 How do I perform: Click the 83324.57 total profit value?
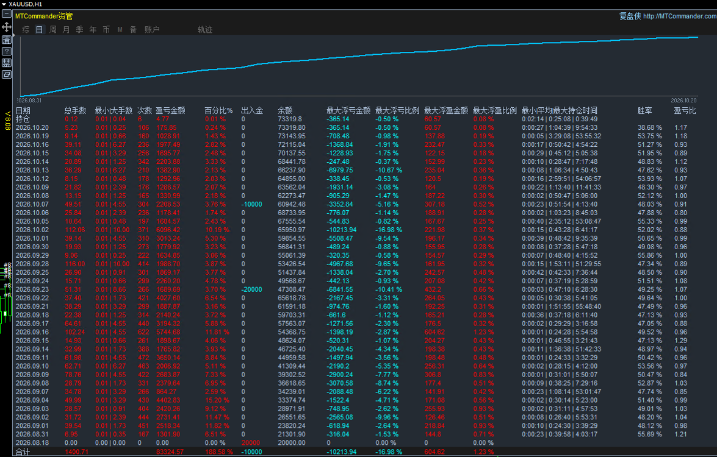(x=170, y=452)
